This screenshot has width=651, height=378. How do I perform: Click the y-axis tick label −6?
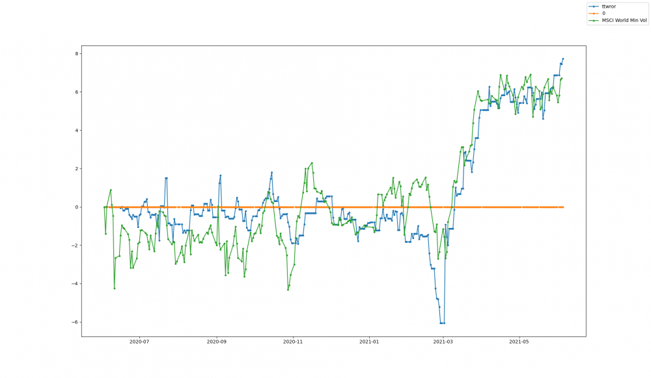[x=75, y=322]
